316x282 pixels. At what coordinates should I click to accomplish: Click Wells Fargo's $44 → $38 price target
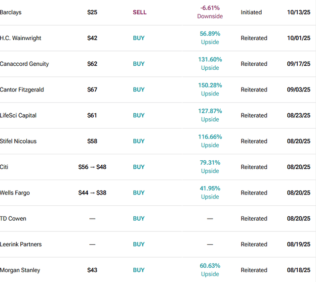[92, 192]
